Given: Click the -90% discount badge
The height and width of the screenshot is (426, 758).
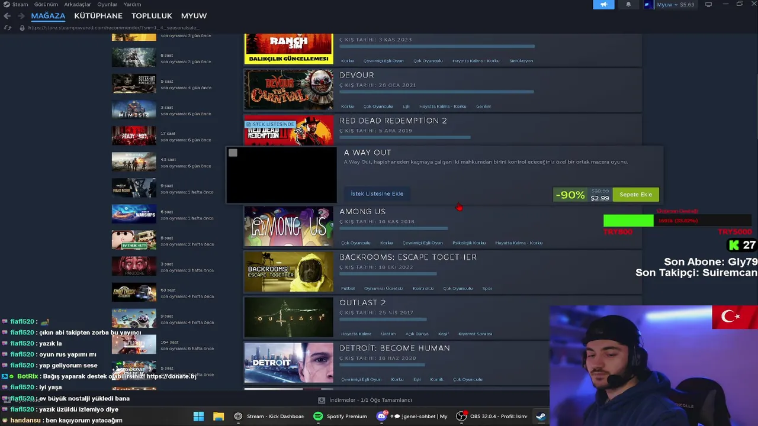Looking at the screenshot, I should [x=570, y=195].
